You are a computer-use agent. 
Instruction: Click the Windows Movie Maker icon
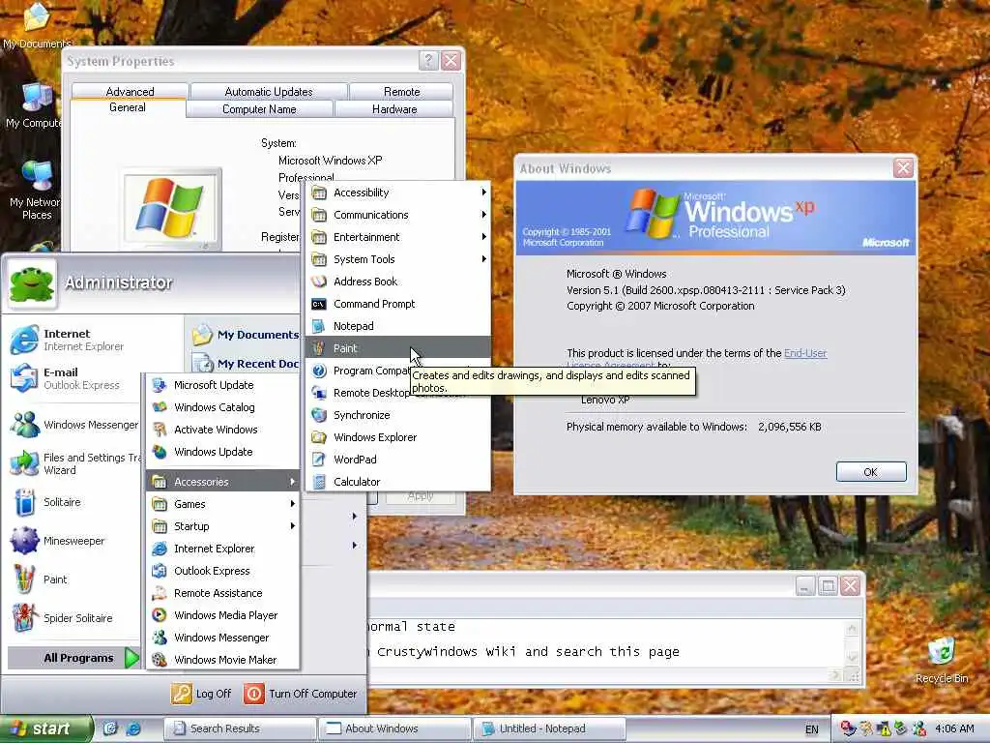160,660
